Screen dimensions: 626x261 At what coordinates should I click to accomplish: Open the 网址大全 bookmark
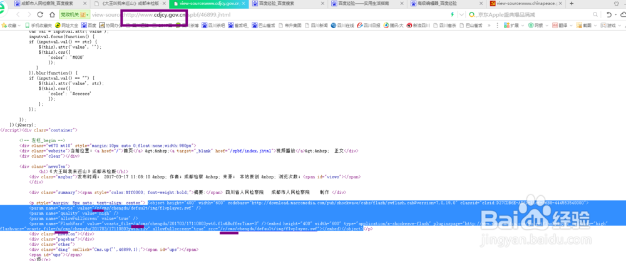(67, 25)
